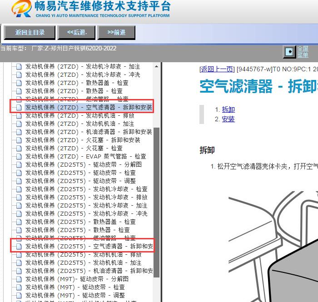318x302 pixels.
Task: Open ZD25T5 发动机机油 - 加注 entry
Action: [x=83, y=262]
